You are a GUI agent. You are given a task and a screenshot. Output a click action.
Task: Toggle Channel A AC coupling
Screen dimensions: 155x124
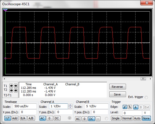pos(42,118)
